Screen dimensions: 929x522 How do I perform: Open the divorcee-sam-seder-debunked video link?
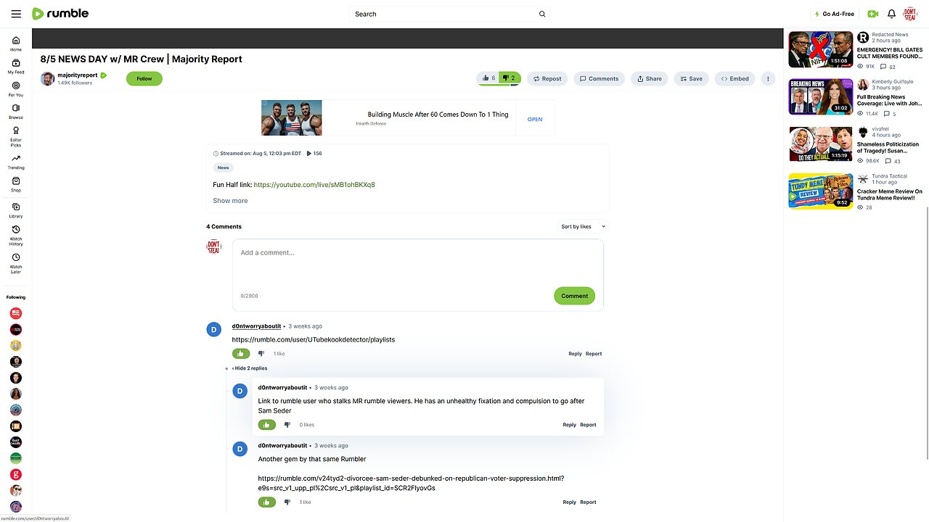click(411, 483)
